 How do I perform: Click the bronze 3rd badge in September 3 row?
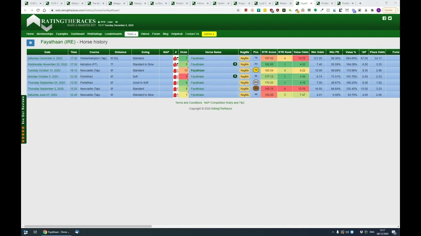[256, 88]
